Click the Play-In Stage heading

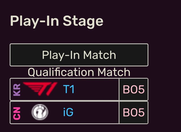tap(57, 21)
